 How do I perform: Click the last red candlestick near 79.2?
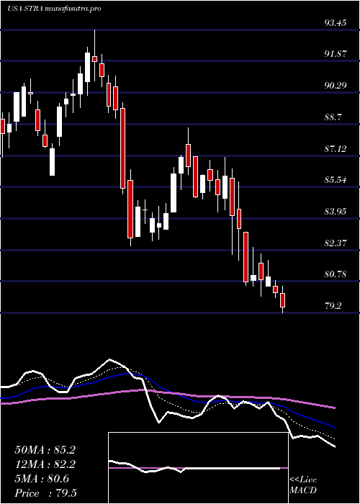pos(283,300)
